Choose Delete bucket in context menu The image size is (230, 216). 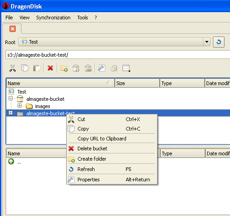pyautogui.click(x=112, y=148)
